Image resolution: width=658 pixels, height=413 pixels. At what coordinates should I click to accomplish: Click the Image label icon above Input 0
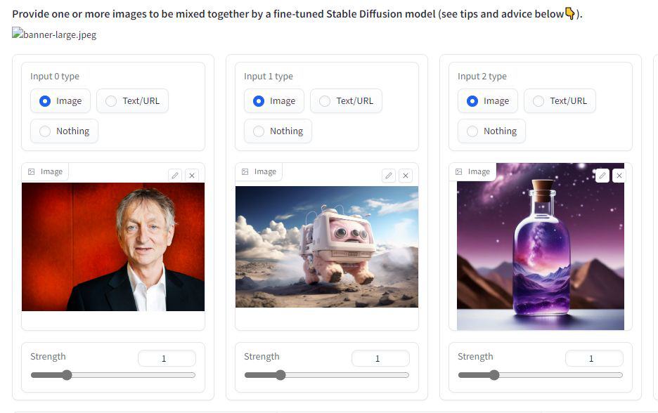[32, 171]
